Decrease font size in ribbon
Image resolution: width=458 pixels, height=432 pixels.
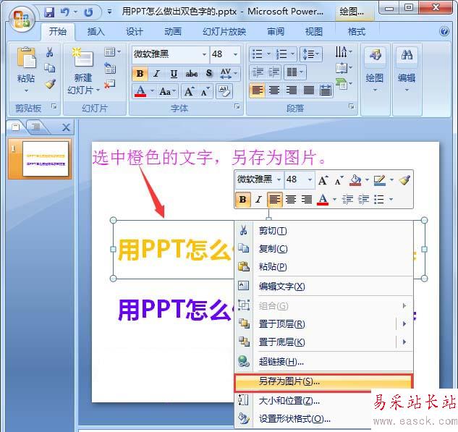(x=205, y=91)
